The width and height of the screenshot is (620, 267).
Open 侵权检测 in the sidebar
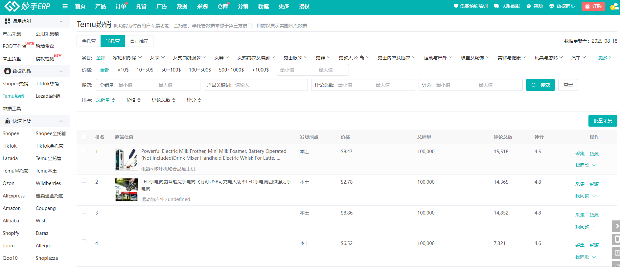click(x=45, y=59)
